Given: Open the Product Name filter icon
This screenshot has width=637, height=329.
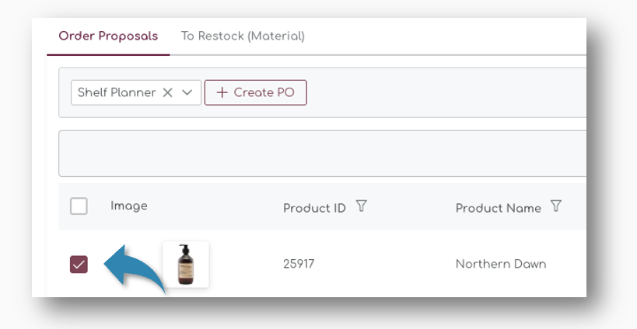Looking at the screenshot, I should [555, 206].
